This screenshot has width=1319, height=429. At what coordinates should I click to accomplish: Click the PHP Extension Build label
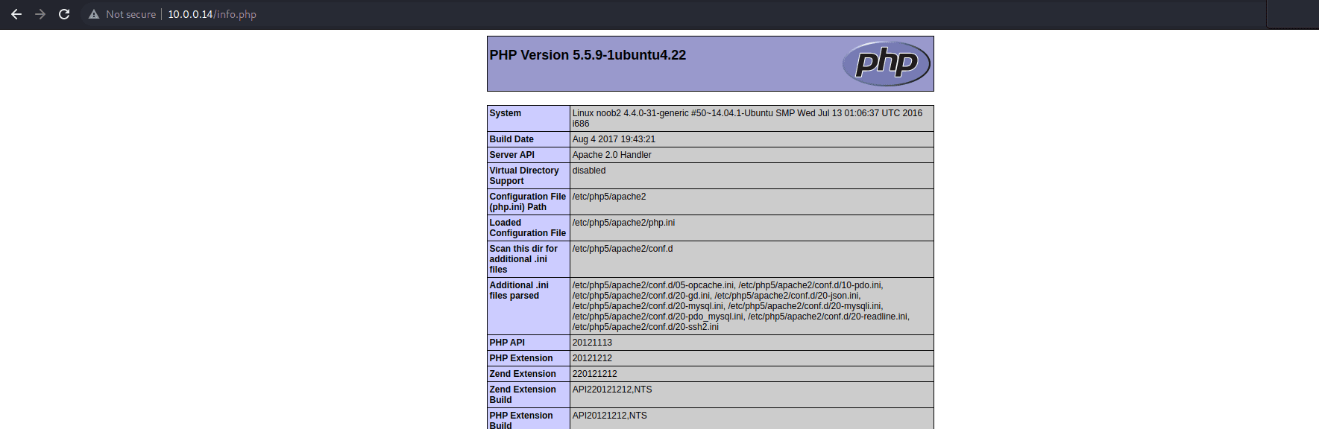coord(521,421)
